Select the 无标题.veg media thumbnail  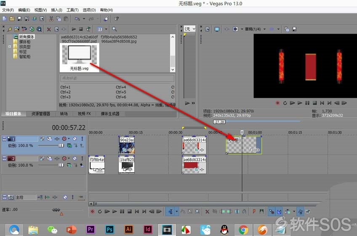click(79, 58)
